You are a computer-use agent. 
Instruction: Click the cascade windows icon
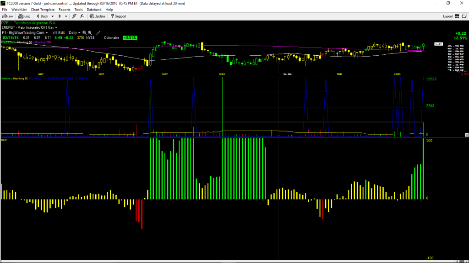pos(464,16)
